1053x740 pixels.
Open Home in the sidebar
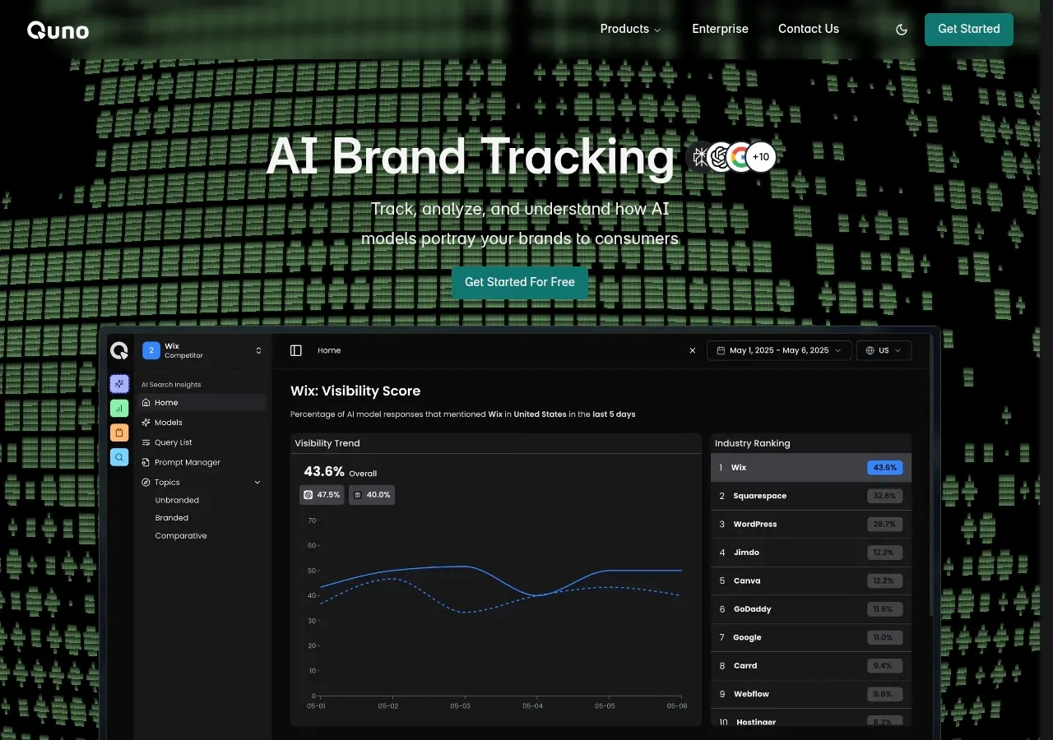(202, 403)
